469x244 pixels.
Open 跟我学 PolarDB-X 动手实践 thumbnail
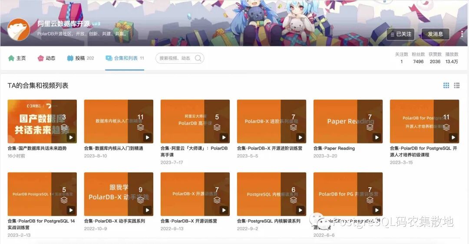tap(119, 194)
